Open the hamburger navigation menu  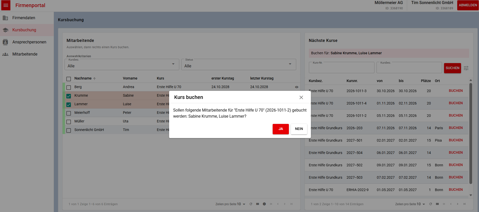pyautogui.click(x=6, y=5)
